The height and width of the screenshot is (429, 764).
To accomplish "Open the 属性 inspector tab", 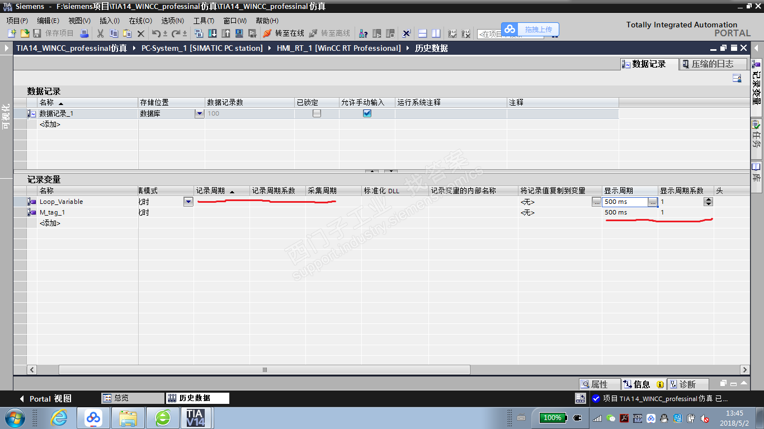I will (x=600, y=384).
